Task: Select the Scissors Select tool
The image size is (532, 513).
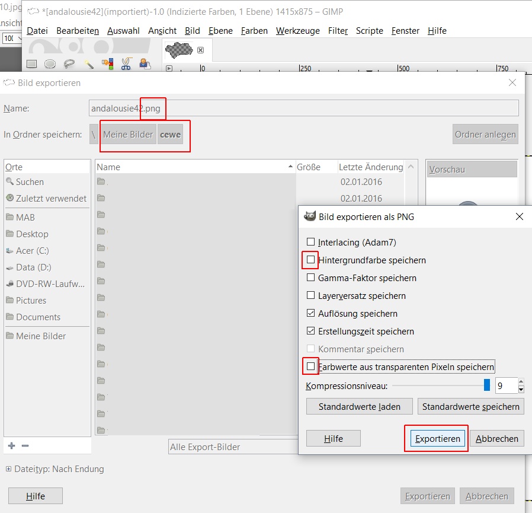Action: coord(126,63)
